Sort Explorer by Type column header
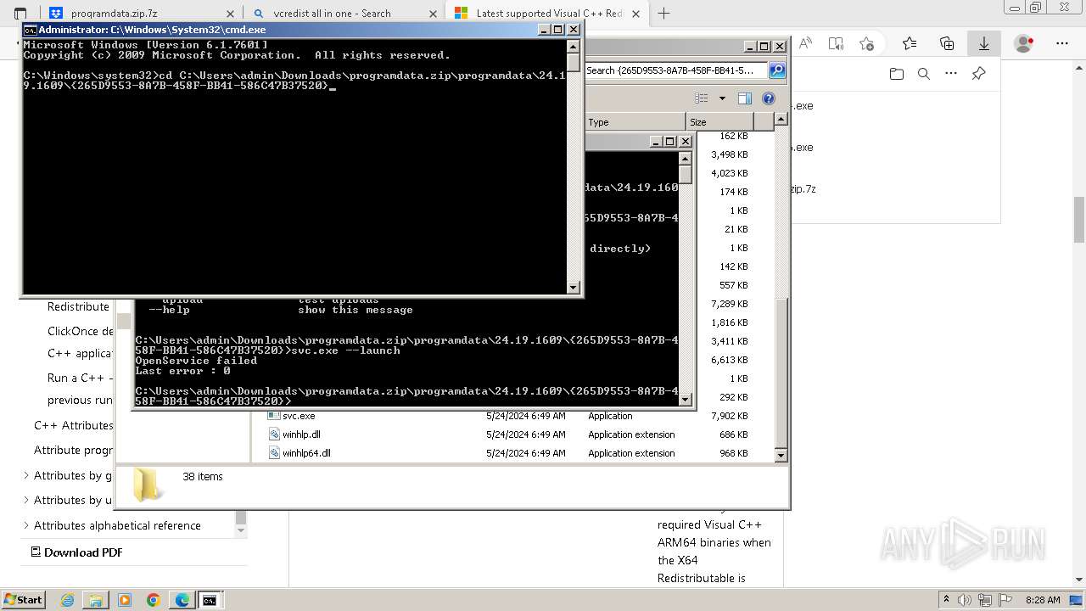1086x611 pixels. coord(635,122)
